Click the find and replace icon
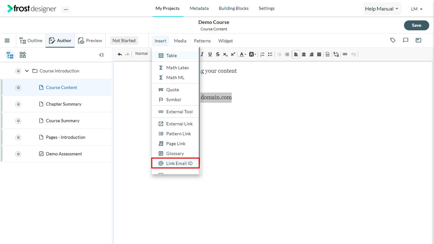This screenshot has width=434, height=244. [x=336, y=54]
